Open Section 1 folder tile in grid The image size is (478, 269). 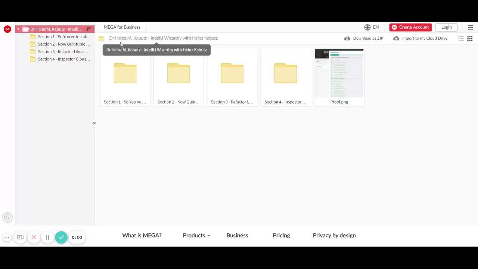(x=125, y=78)
